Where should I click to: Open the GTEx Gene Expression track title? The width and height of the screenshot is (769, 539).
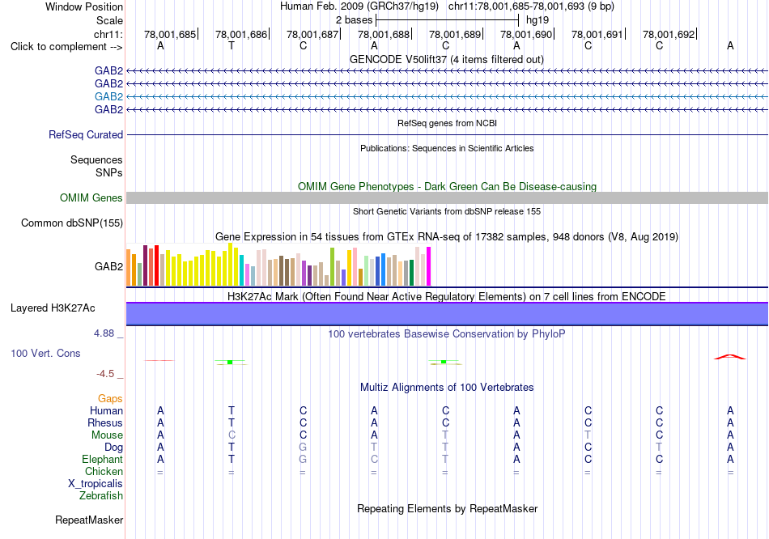point(447,237)
